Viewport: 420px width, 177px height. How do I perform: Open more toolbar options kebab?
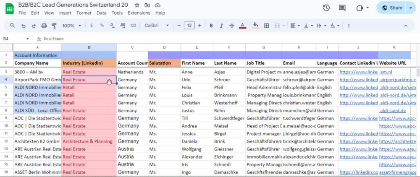(349, 26)
